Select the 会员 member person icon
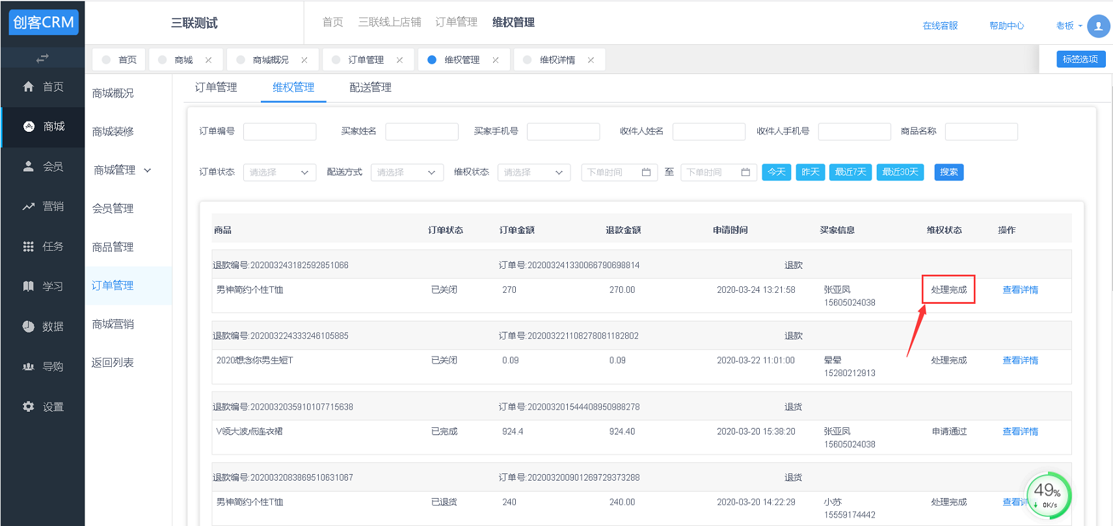This screenshot has height=526, width=1113. [28, 166]
